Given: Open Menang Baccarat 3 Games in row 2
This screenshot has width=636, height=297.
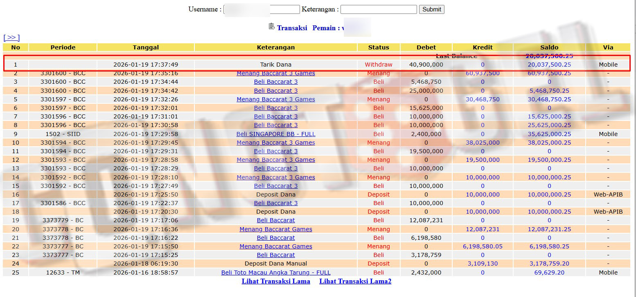Looking at the screenshot, I should click(x=275, y=73).
